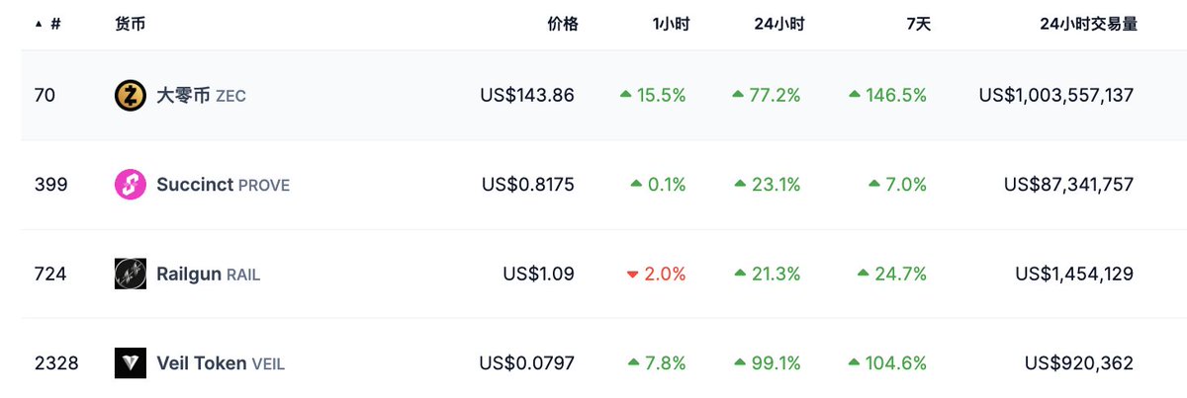Click Veil Token's 99.1% daily change
The width and height of the screenshot is (1187, 398).
[x=775, y=363]
